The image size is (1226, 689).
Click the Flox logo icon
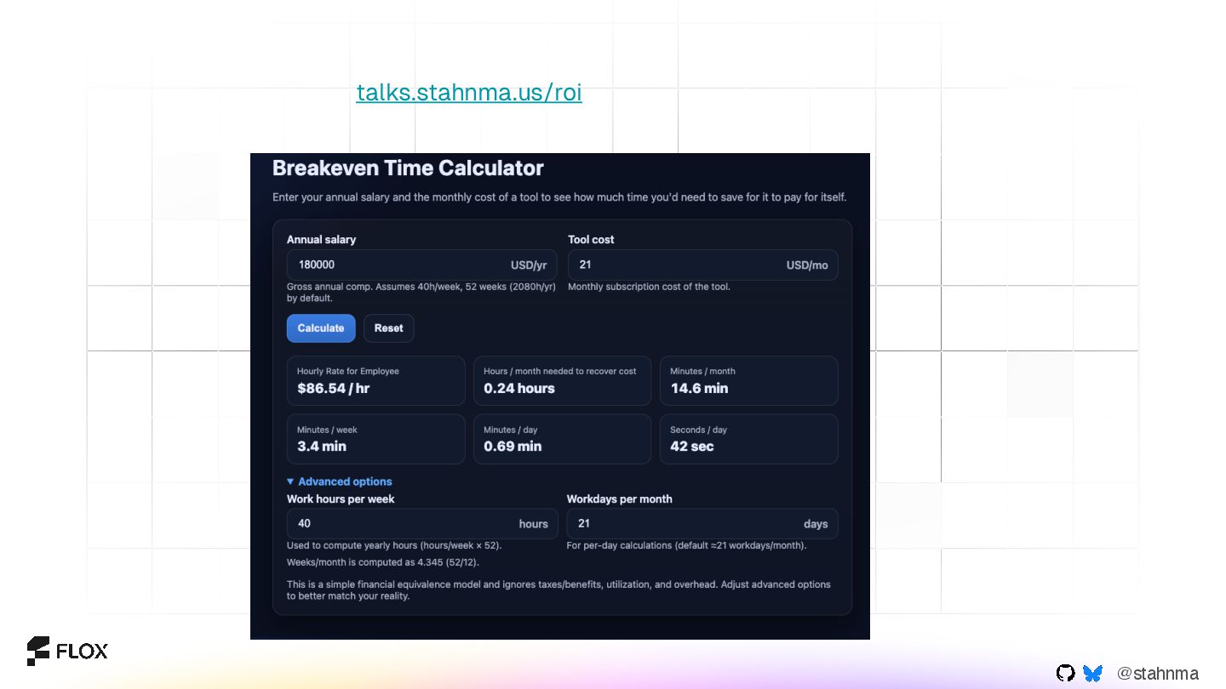click(x=38, y=651)
